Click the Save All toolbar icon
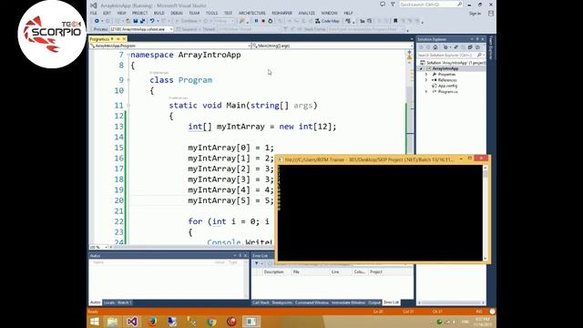 142,21
